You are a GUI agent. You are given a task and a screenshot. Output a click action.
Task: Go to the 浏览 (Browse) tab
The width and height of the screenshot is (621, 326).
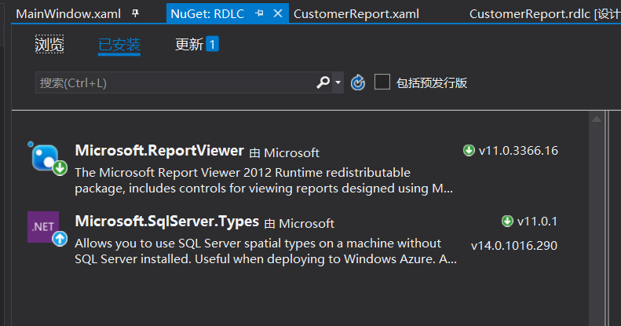pyautogui.click(x=49, y=44)
